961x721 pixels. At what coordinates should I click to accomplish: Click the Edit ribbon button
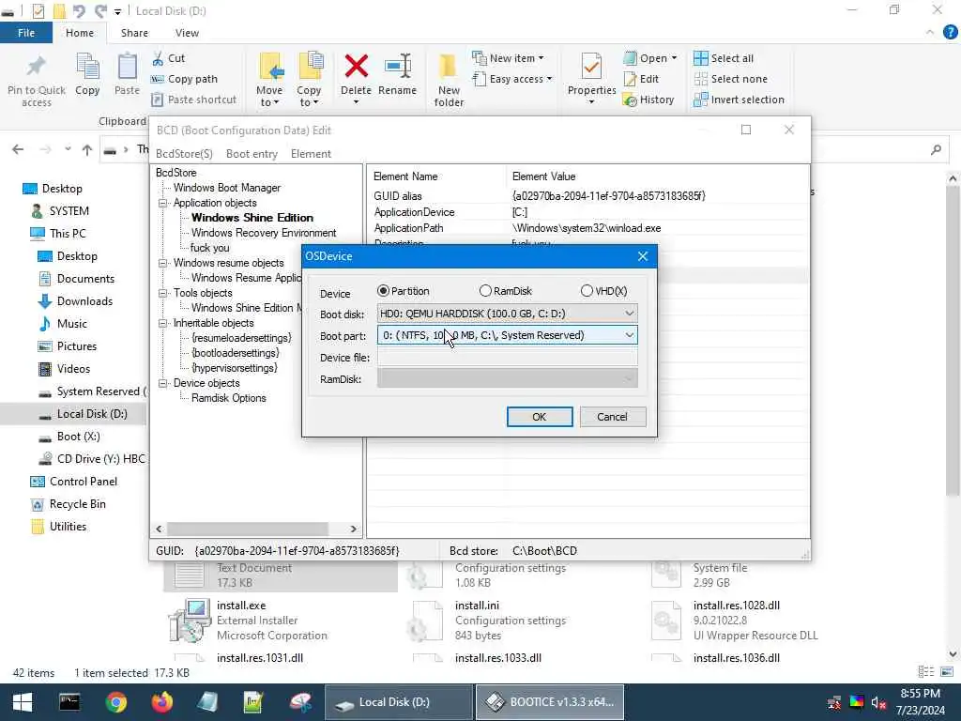pyautogui.click(x=641, y=79)
